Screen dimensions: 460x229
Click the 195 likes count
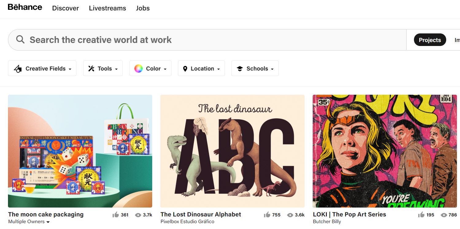pos(430,215)
